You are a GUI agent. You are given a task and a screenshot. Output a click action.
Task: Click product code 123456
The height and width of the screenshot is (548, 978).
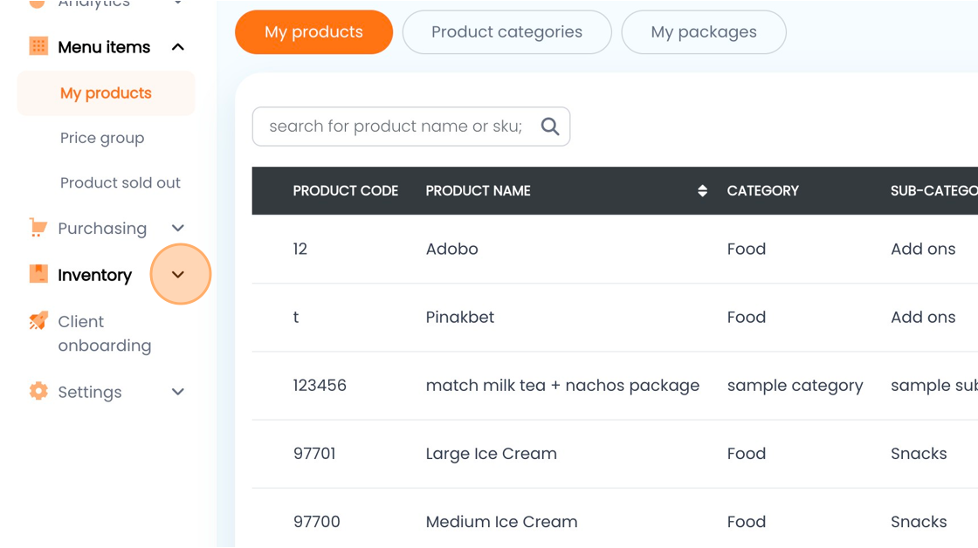coord(320,386)
